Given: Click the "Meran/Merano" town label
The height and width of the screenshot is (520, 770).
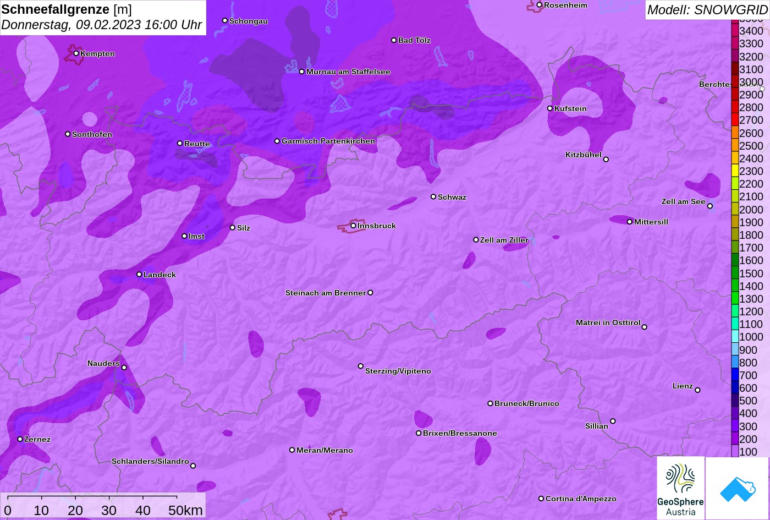Looking at the screenshot, I should click(324, 450).
